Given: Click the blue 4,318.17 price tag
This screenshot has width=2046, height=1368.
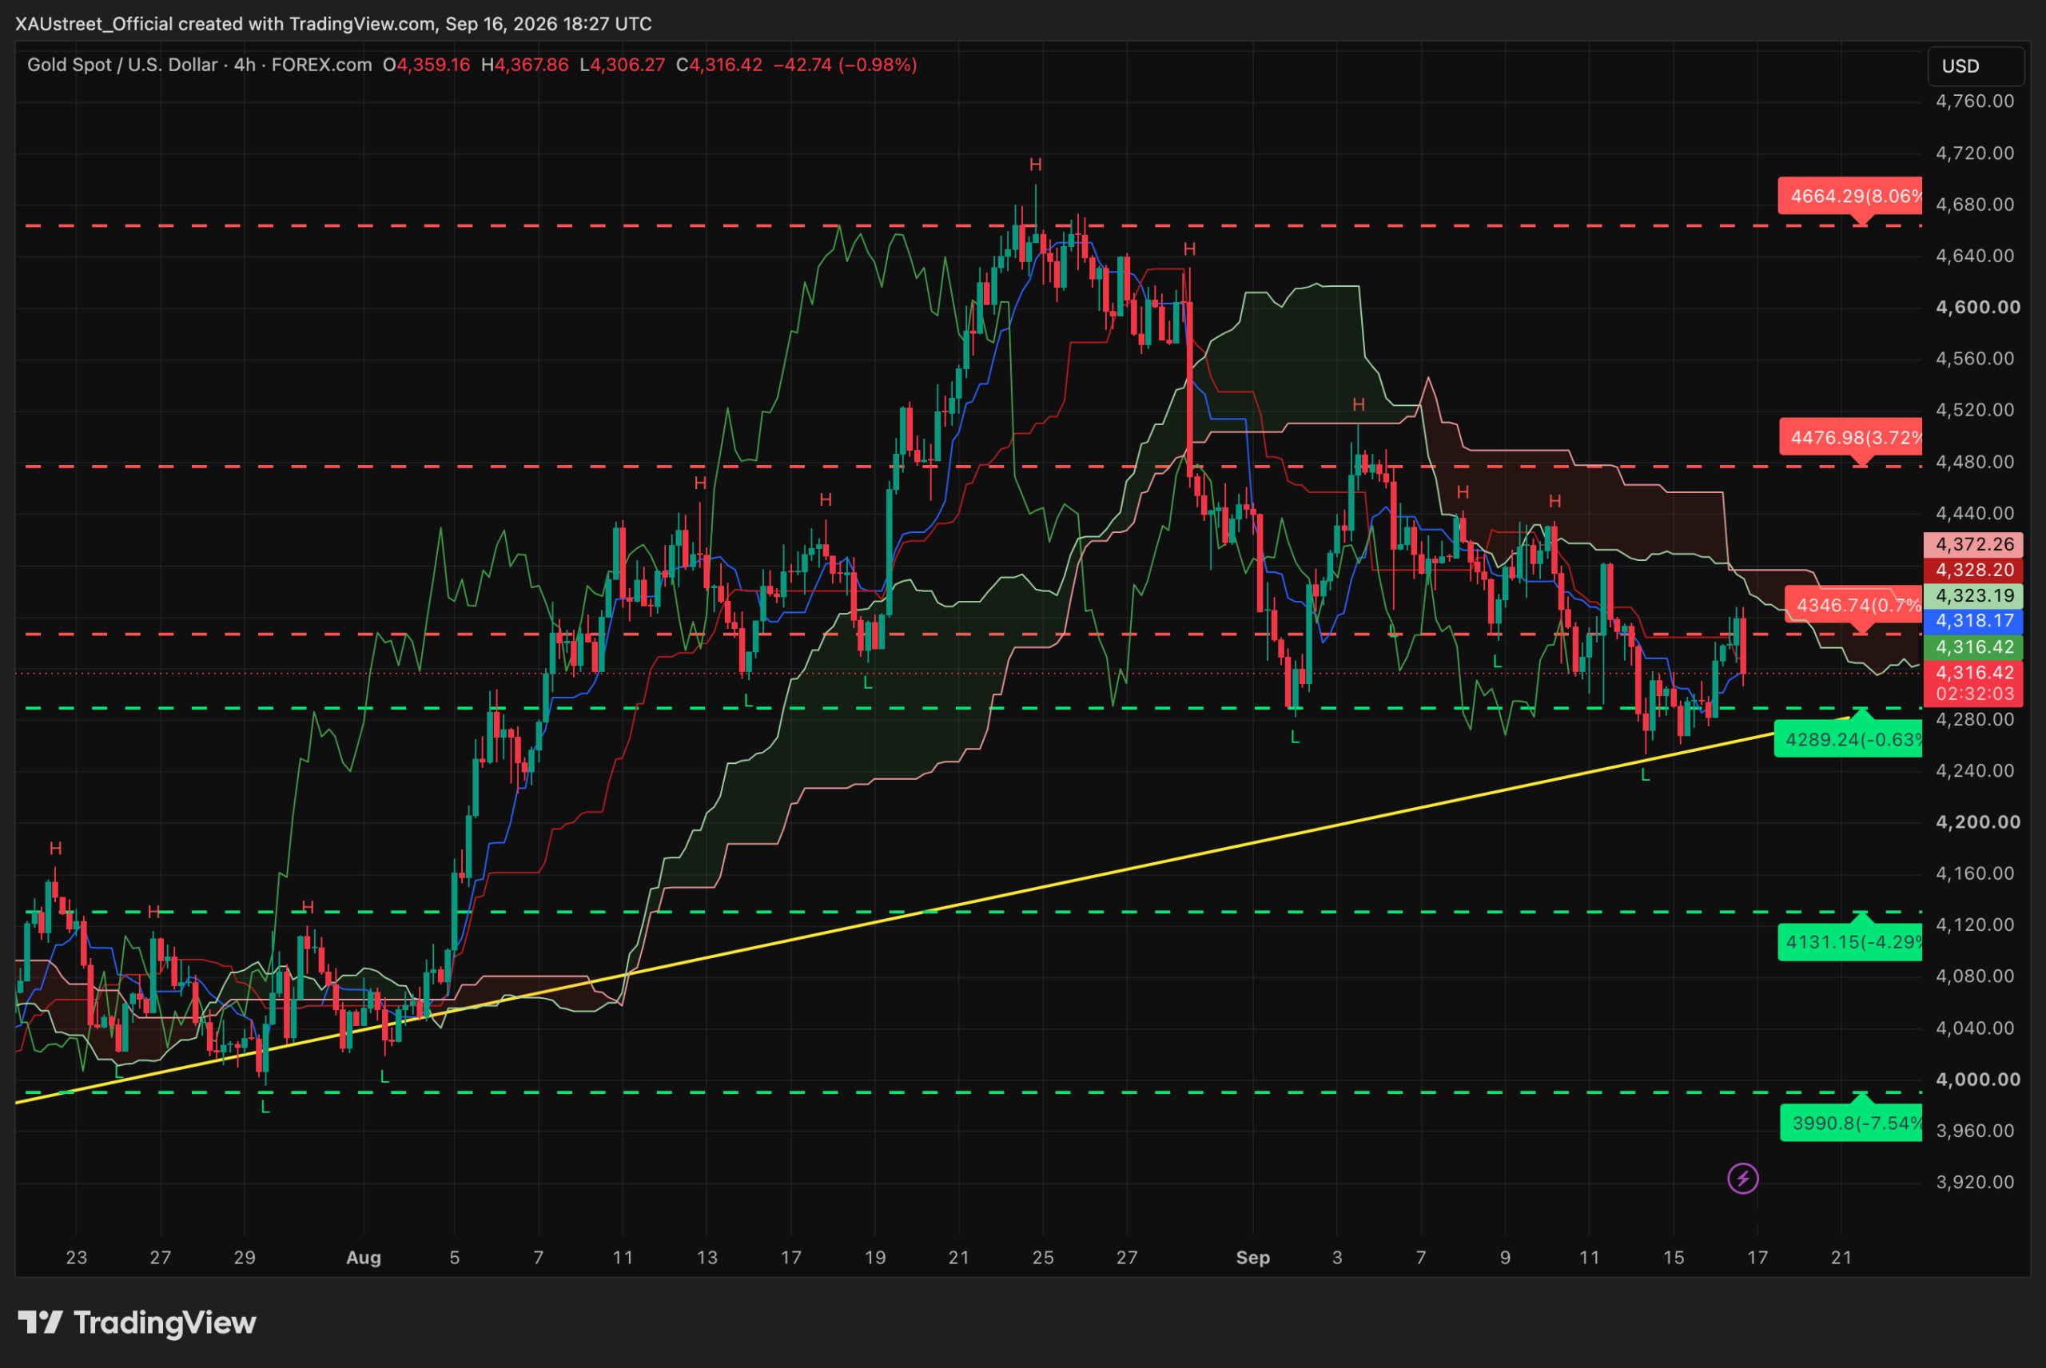Looking at the screenshot, I should (x=1974, y=620).
